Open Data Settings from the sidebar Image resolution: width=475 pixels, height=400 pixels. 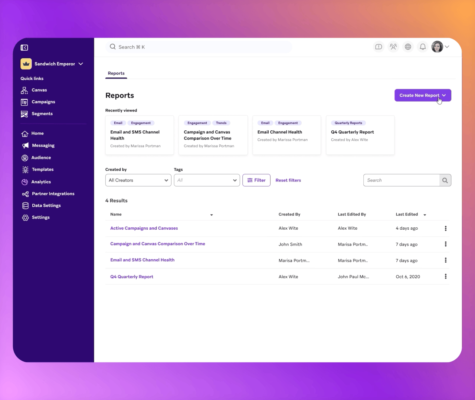click(46, 206)
